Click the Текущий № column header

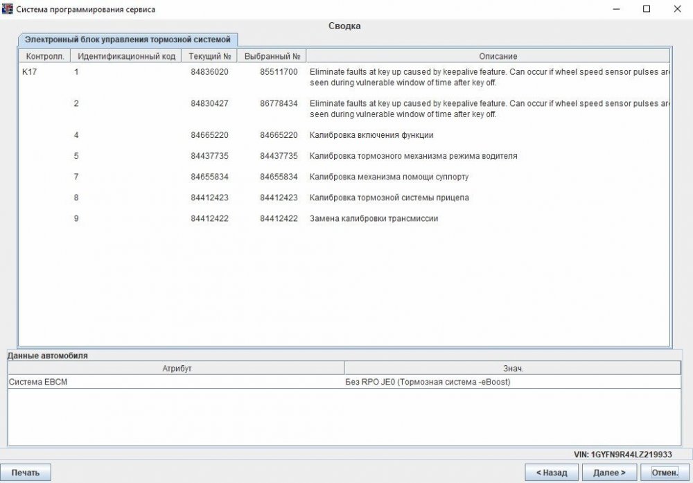(209, 56)
